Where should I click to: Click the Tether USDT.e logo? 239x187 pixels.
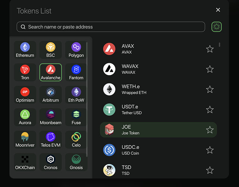(109, 110)
